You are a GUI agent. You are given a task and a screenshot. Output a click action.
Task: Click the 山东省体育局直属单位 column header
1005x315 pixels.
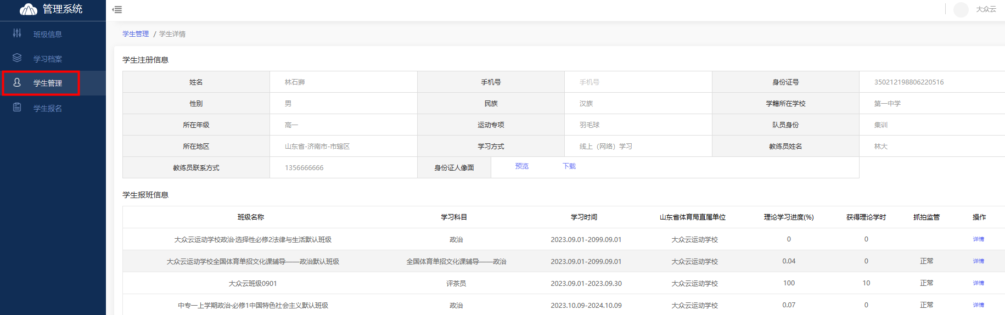point(693,217)
